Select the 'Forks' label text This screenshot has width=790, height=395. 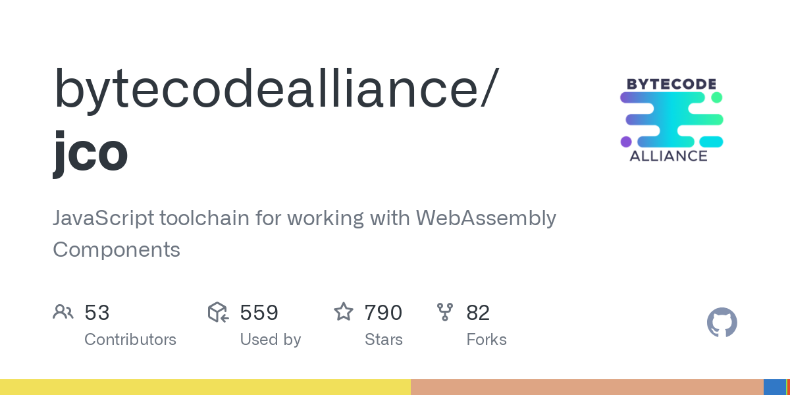point(487,340)
